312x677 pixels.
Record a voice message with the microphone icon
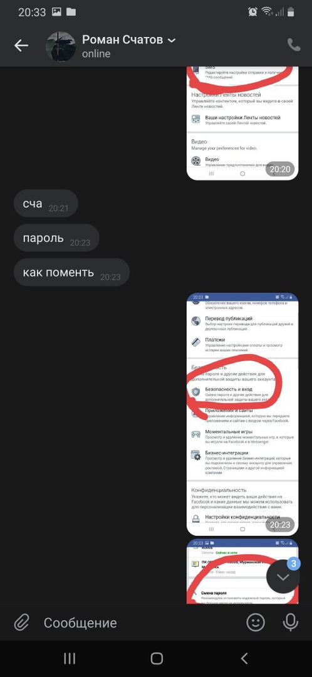click(x=291, y=622)
